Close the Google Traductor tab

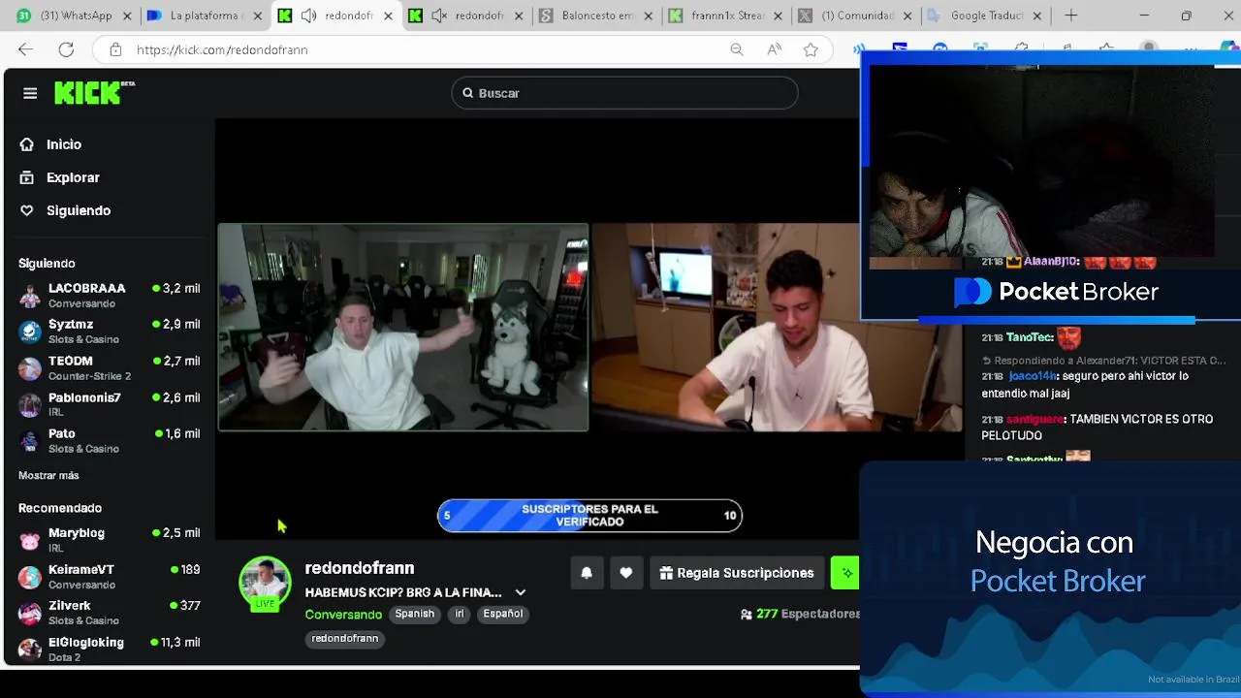click(1037, 16)
